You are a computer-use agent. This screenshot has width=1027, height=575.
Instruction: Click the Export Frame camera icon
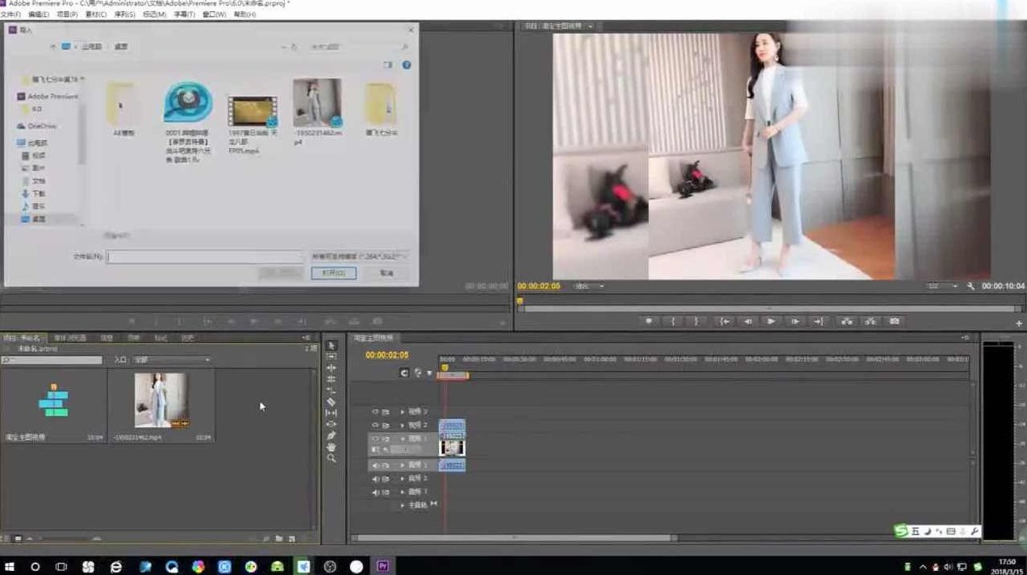894,321
